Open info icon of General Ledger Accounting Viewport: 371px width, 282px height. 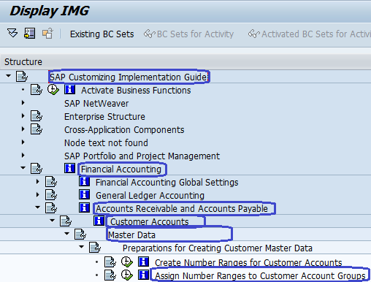[x=84, y=194]
